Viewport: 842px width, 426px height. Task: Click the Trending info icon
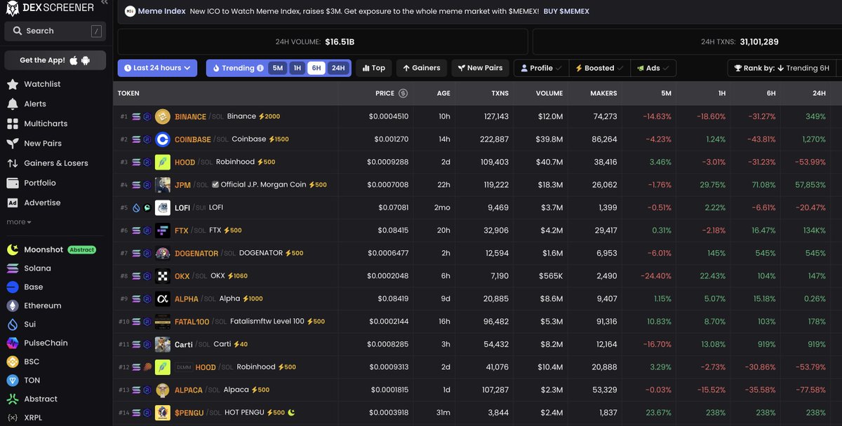click(x=260, y=68)
